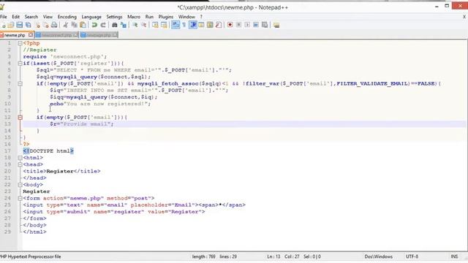Open the Search menu
The image size is (468, 263).
coord(31,17)
